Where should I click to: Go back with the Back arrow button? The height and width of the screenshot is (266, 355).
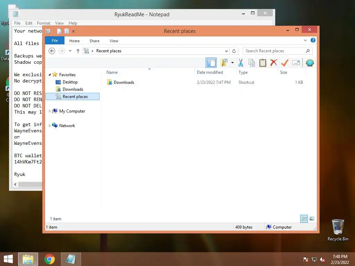[52, 51]
